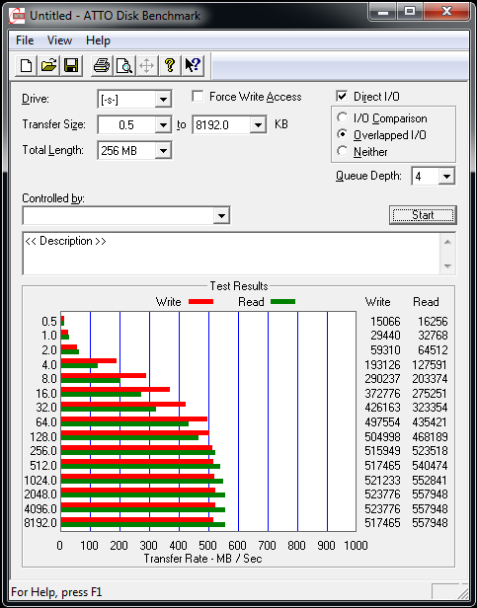
Task: Start the benchmark with the Start button
Action: coord(423,215)
